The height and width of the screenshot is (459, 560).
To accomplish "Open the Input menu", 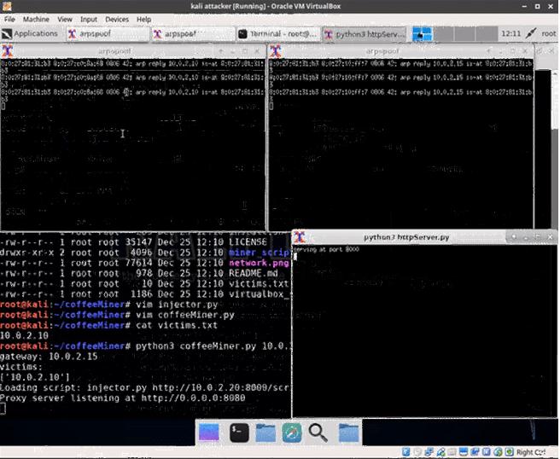I will (x=89, y=20).
